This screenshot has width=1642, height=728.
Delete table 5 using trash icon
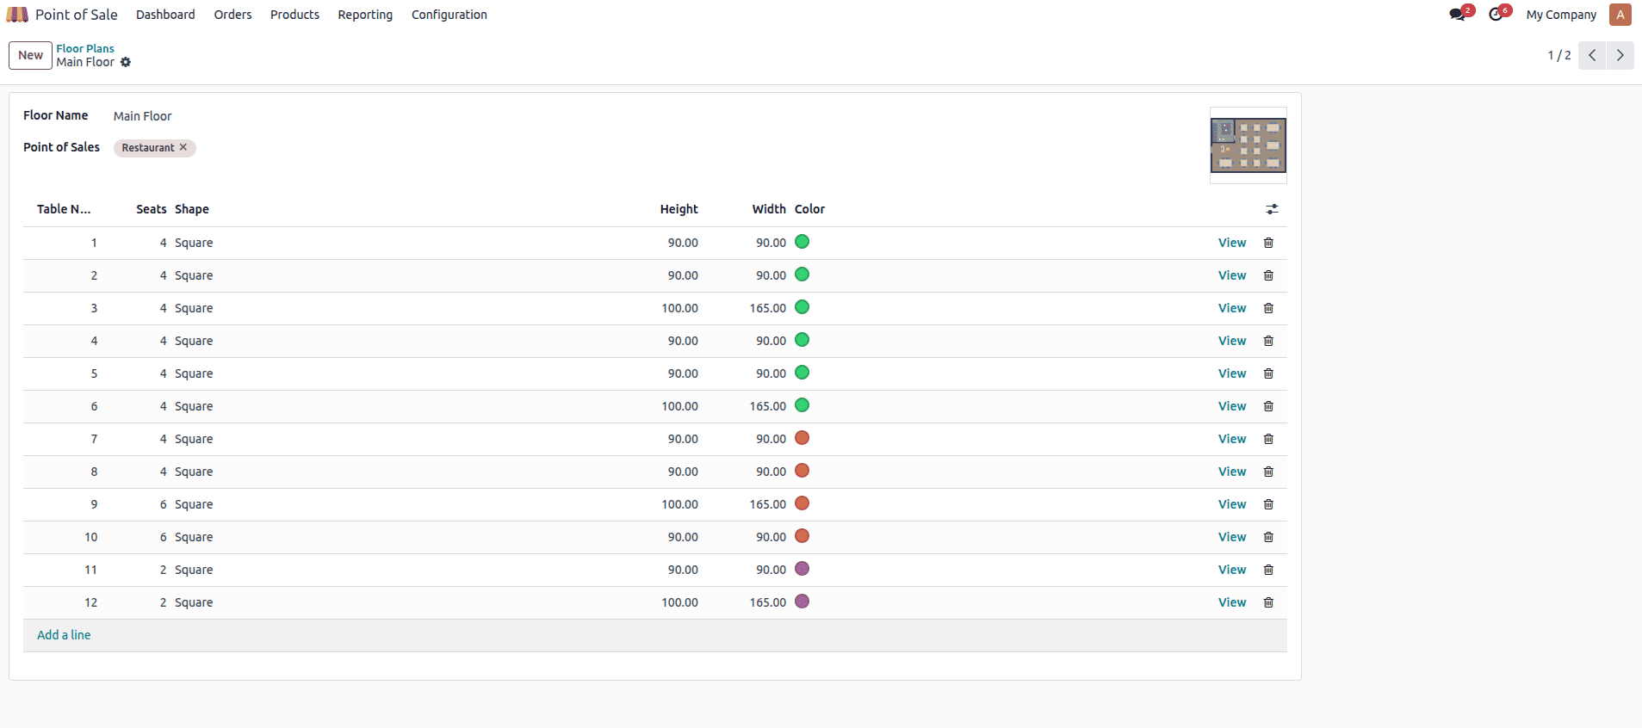pos(1268,373)
